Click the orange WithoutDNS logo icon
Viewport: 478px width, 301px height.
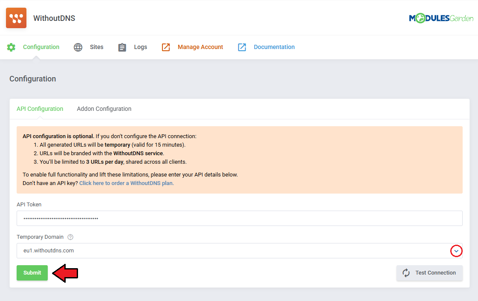(16, 18)
